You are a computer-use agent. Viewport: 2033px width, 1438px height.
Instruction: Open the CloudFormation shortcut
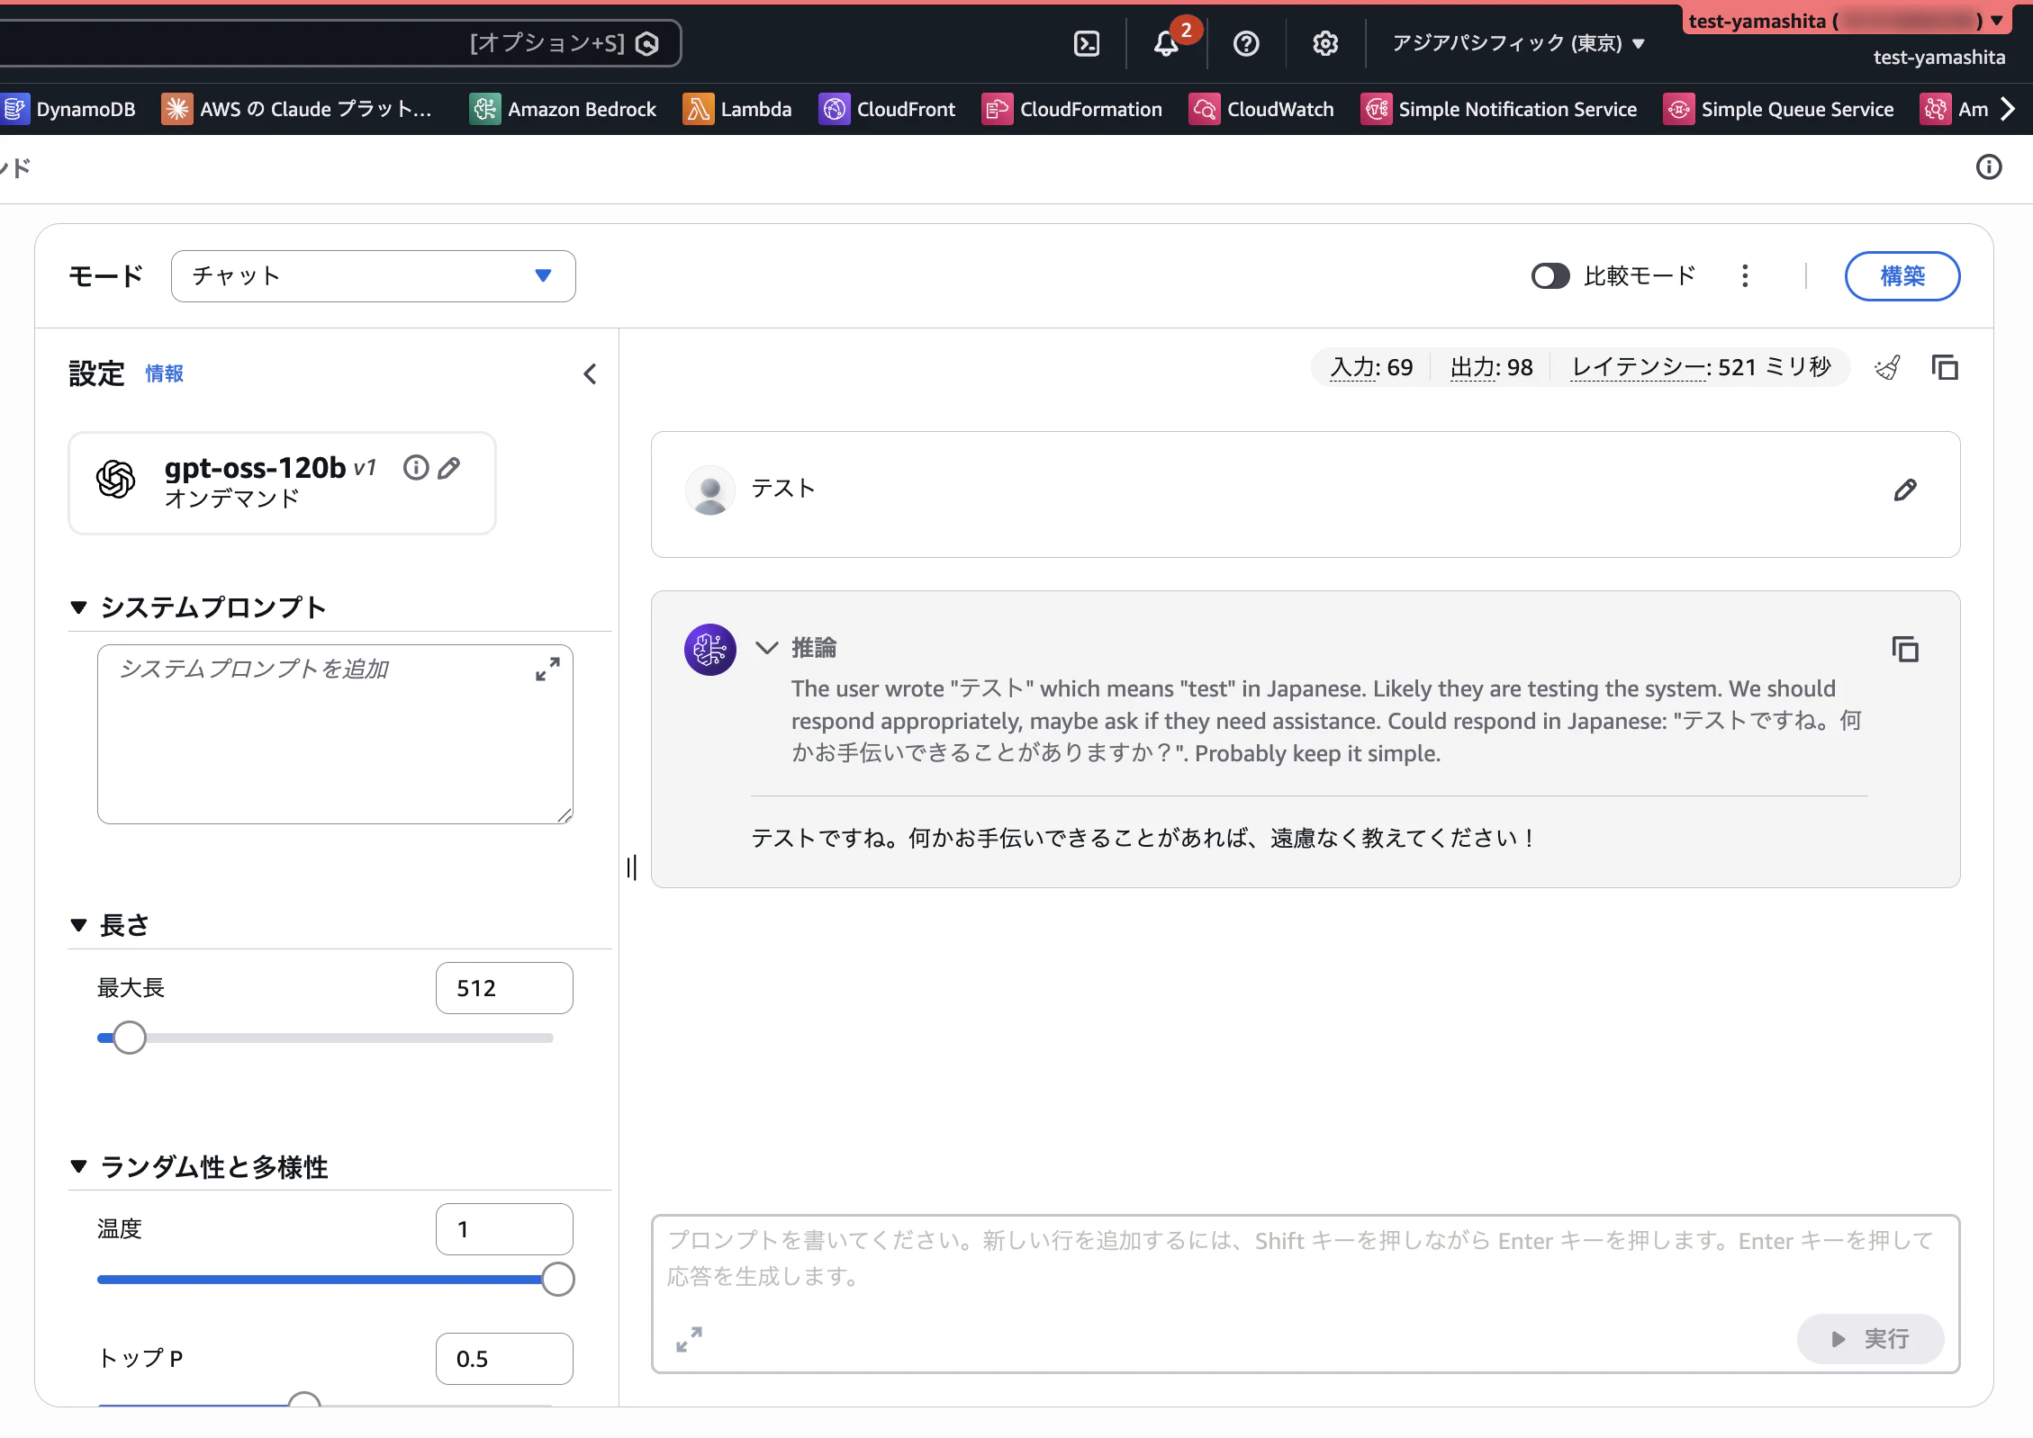pyautogui.click(x=1072, y=109)
